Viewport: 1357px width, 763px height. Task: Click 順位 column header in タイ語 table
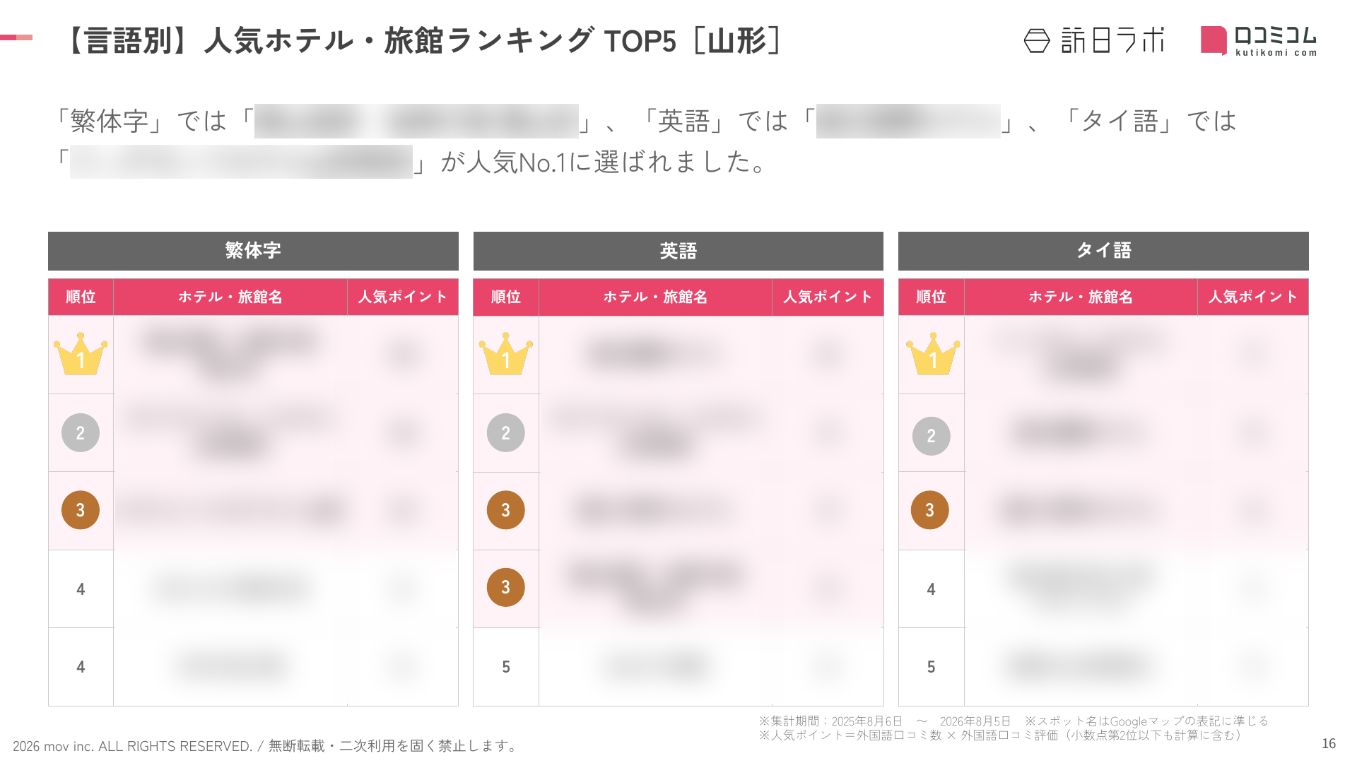click(x=931, y=297)
